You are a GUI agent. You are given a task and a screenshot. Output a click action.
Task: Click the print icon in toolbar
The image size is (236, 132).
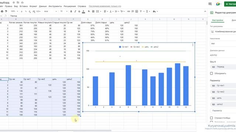(x=2, y=11)
